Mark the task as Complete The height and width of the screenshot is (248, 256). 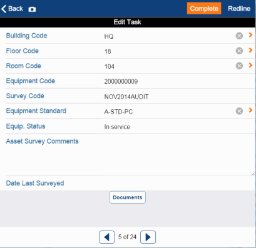click(204, 8)
